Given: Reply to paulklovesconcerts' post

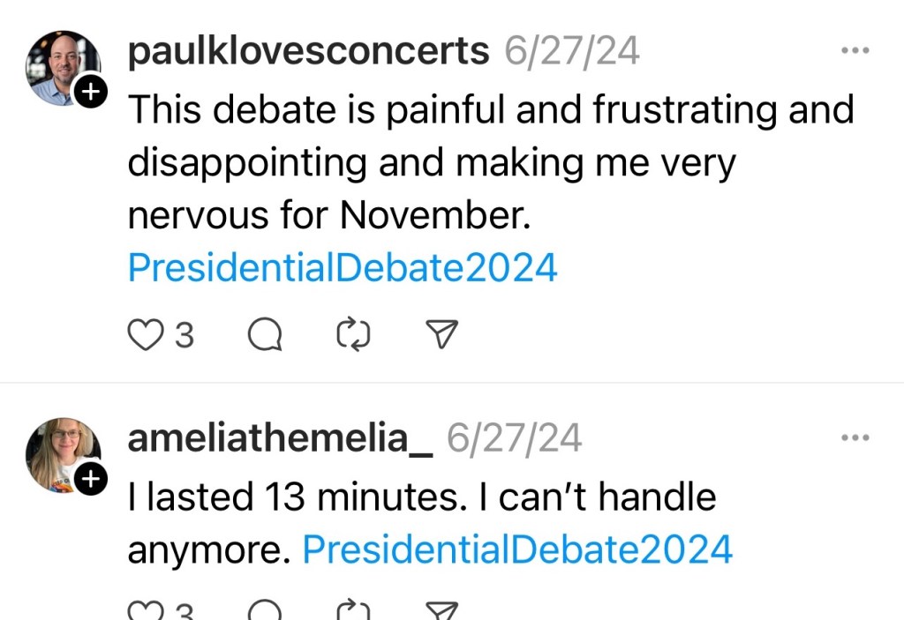Looking at the screenshot, I should [x=264, y=334].
